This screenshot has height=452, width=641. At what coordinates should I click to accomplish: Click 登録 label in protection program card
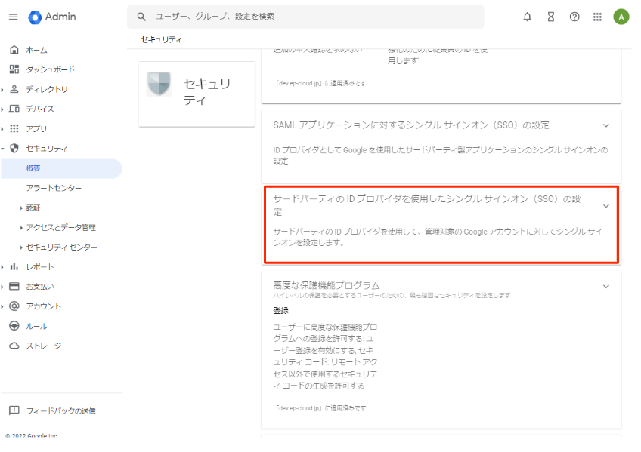(281, 311)
